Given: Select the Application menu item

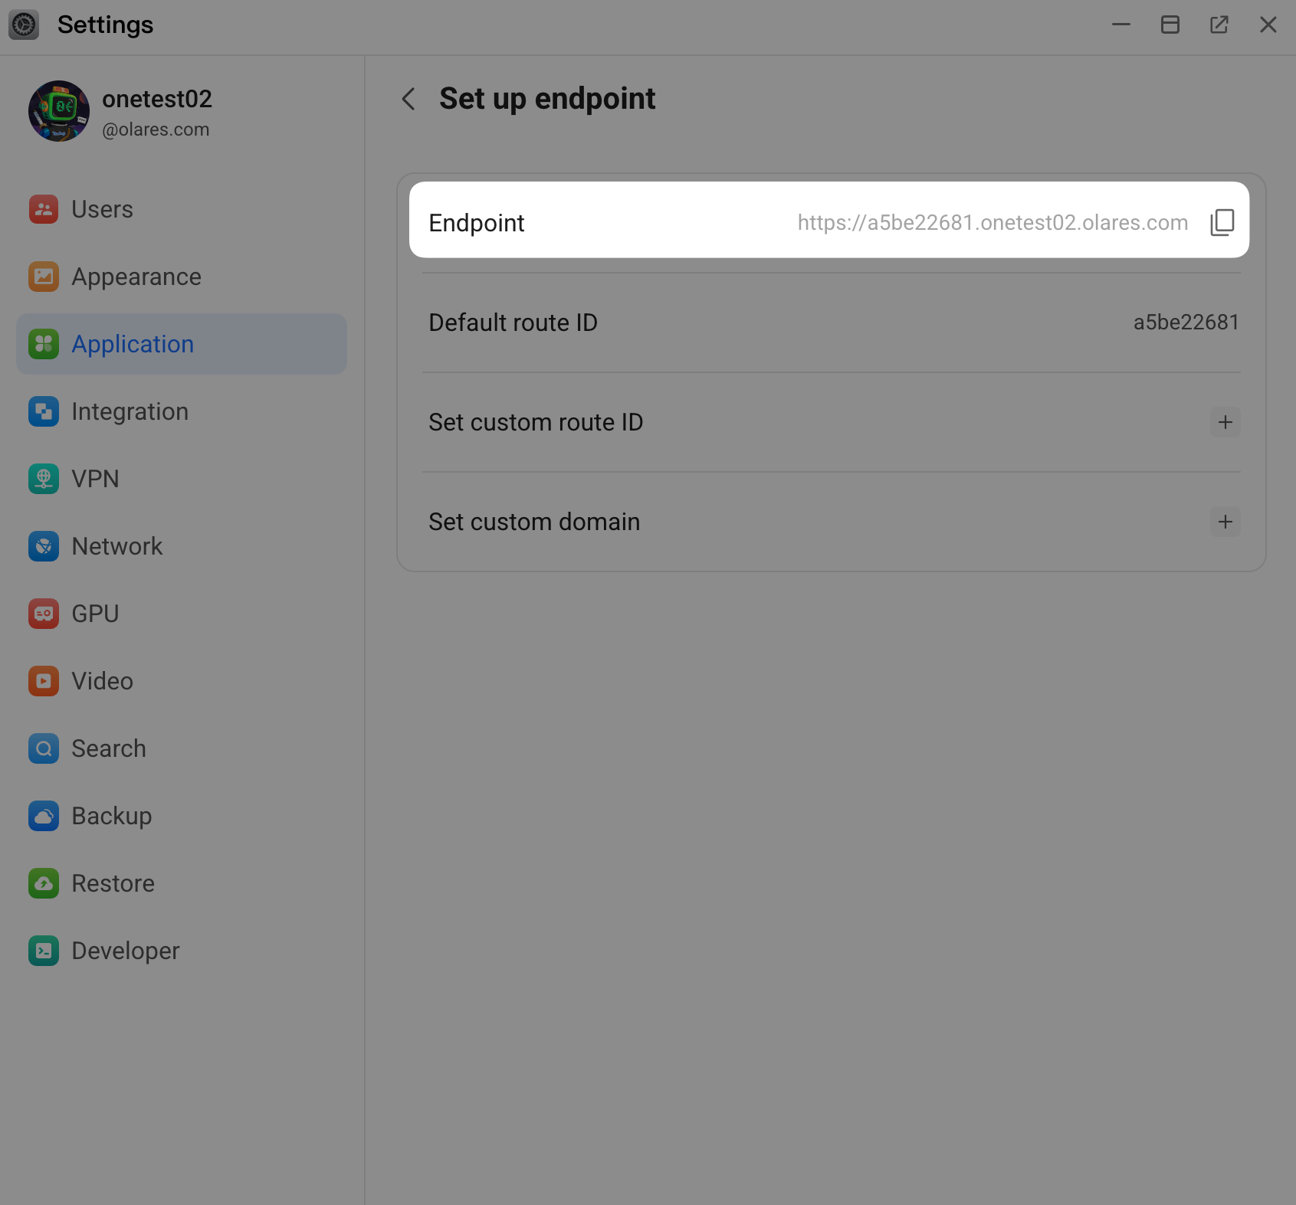Looking at the screenshot, I should click(x=132, y=344).
